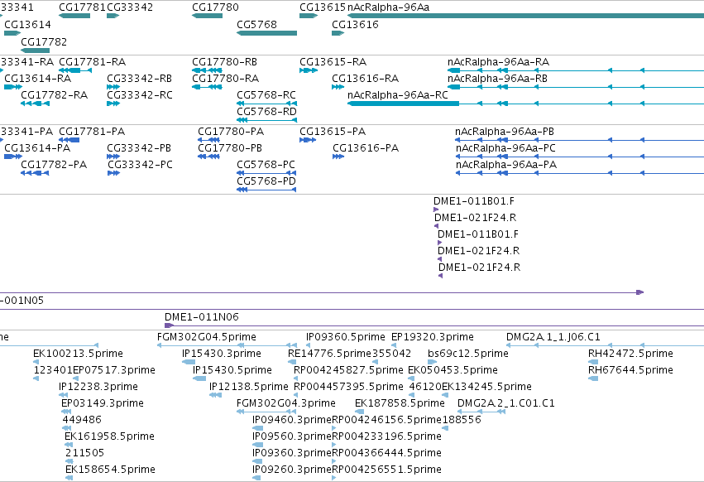The height and width of the screenshot is (482, 704).
Task: Select the CG17780 gene label
Action: (216, 7)
